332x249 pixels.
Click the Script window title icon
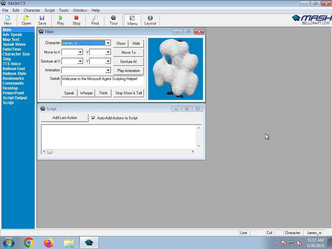pyautogui.click(x=42, y=109)
